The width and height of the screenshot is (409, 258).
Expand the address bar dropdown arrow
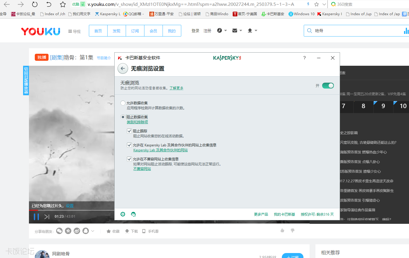click(x=324, y=4)
